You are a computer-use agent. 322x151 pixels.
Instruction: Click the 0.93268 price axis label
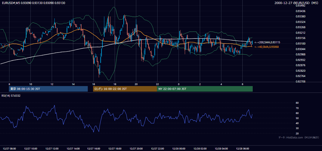click(x=300, y=27)
